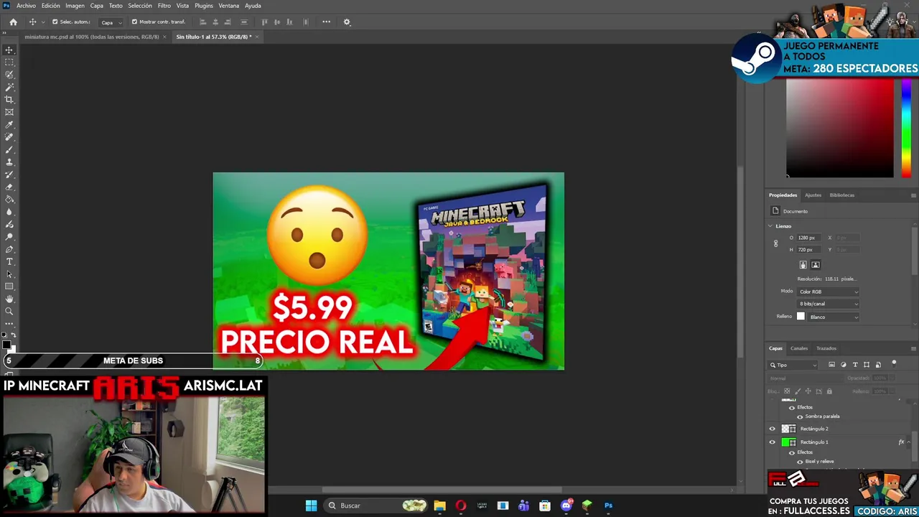Filter layers by adjustment layer icon
The height and width of the screenshot is (517, 919).
tap(844, 365)
